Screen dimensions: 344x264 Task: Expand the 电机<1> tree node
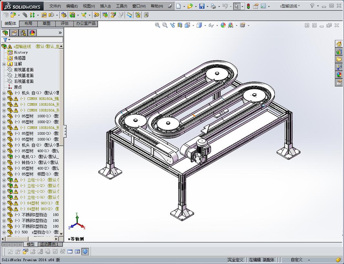(x=4, y=157)
